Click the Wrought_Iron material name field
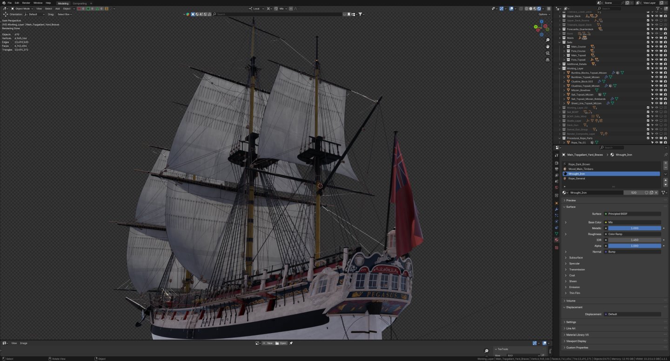 coord(596,192)
